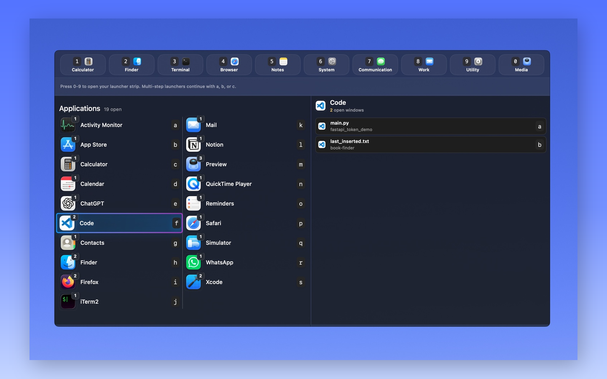Image resolution: width=607 pixels, height=379 pixels.
Task: Click the Preview app icon
Action: pyautogui.click(x=193, y=164)
